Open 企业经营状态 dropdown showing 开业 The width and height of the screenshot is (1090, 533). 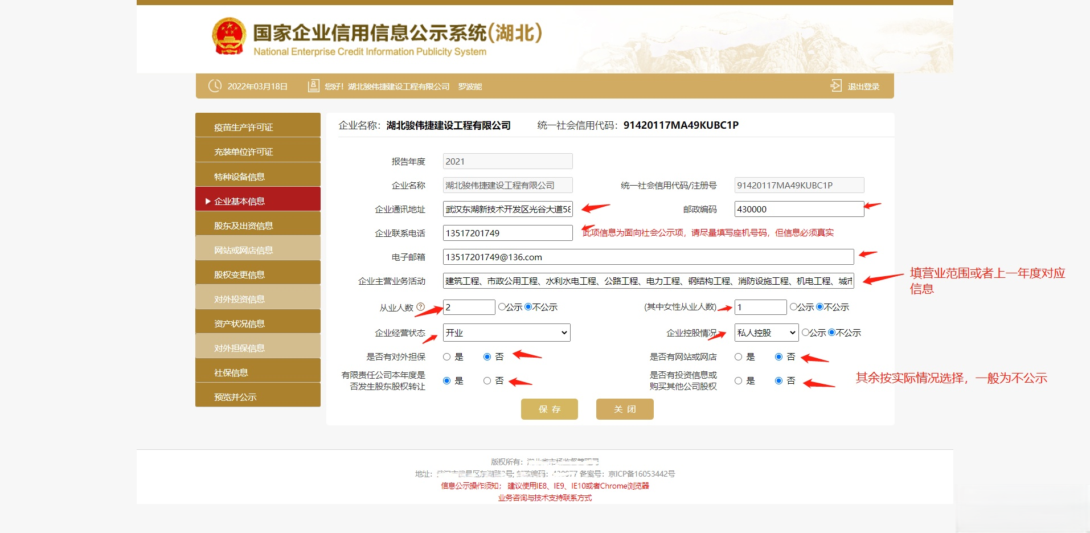[507, 333]
